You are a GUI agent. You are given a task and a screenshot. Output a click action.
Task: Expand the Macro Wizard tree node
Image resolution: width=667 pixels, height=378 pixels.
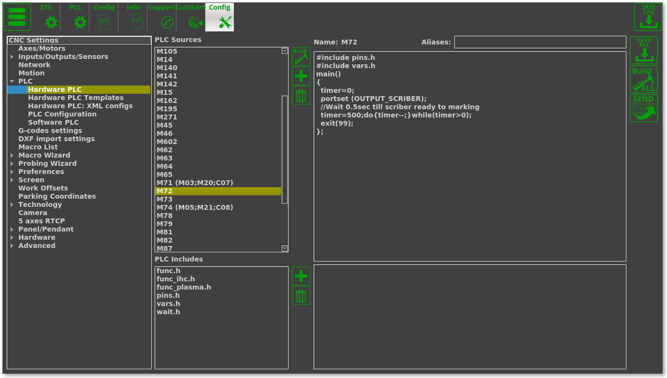(x=12, y=156)
